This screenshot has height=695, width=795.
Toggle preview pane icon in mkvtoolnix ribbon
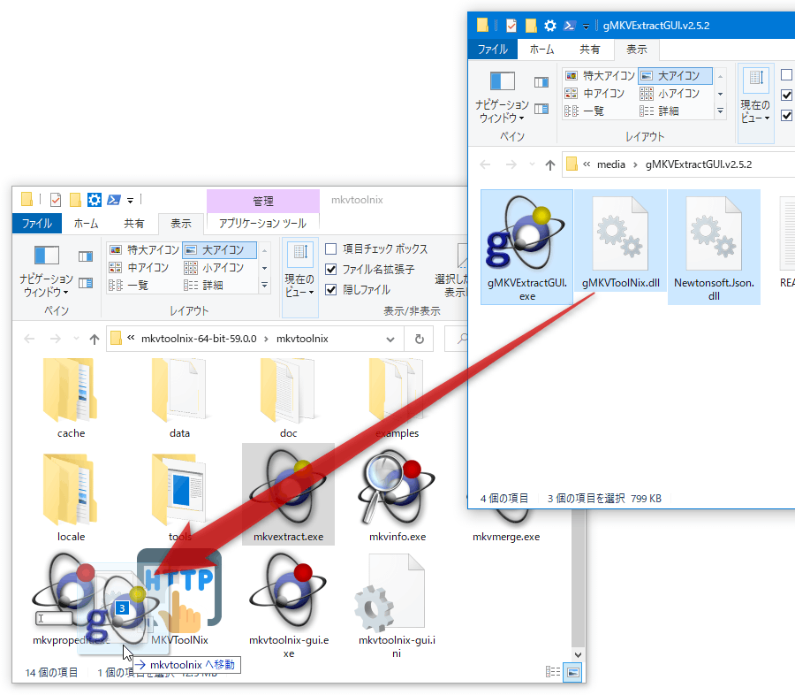86,256
